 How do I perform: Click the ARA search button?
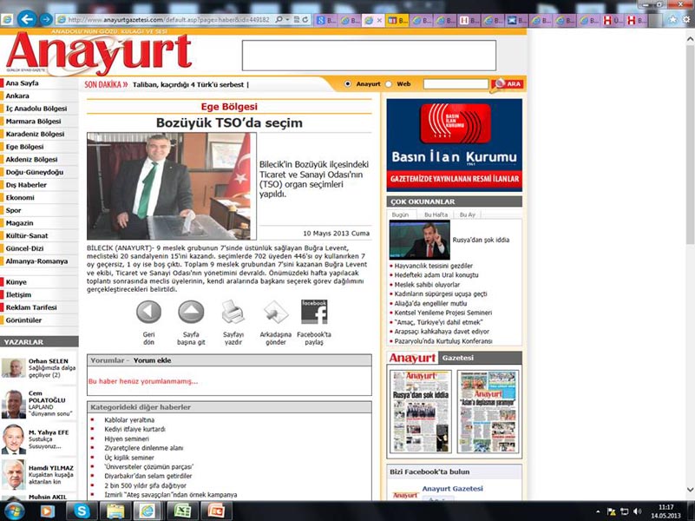pos(508,84)
